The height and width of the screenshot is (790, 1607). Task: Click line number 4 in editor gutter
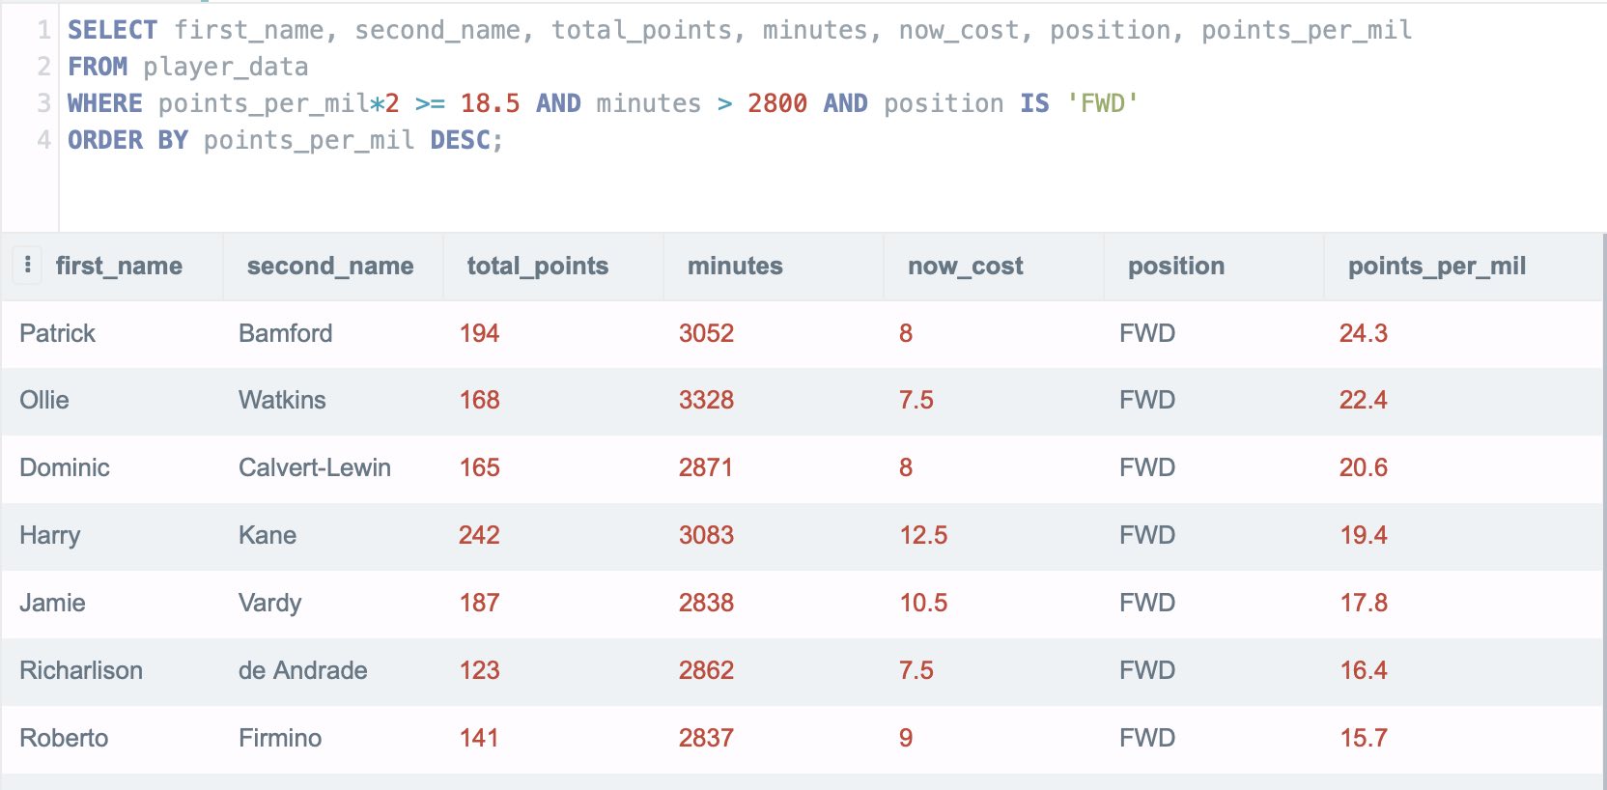pos(43,140)
